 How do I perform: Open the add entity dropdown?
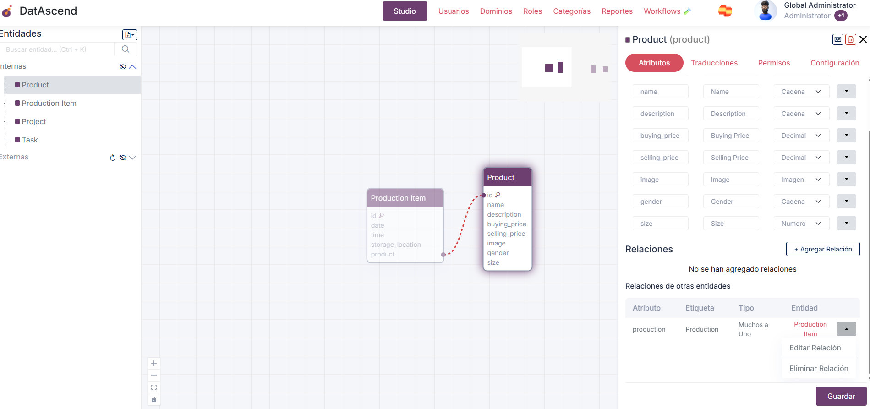(x=130, y=35)
